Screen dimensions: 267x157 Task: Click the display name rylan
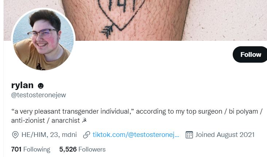click(22, 85)
